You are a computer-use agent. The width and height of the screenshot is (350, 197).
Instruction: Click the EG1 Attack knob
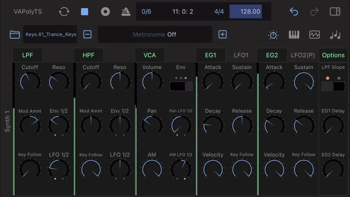coord(213,82)
